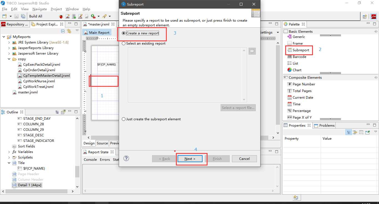The image size is (379, 204).
Task: Select master.jrxml in project tree
Action: click(x=25, y=92)
